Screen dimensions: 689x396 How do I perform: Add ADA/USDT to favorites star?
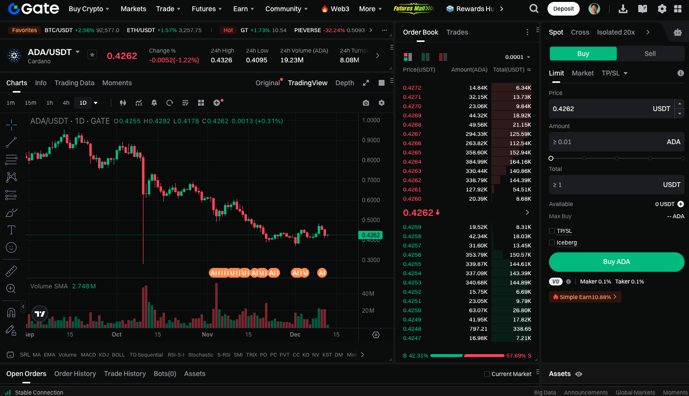tap(92, 55)
